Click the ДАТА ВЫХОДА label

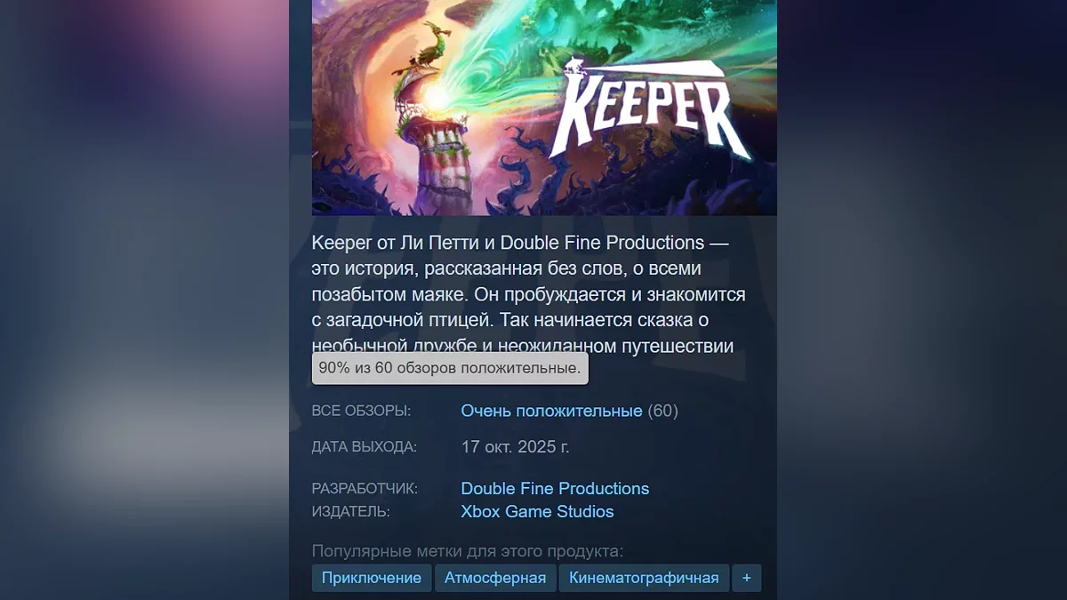[364, 446]
